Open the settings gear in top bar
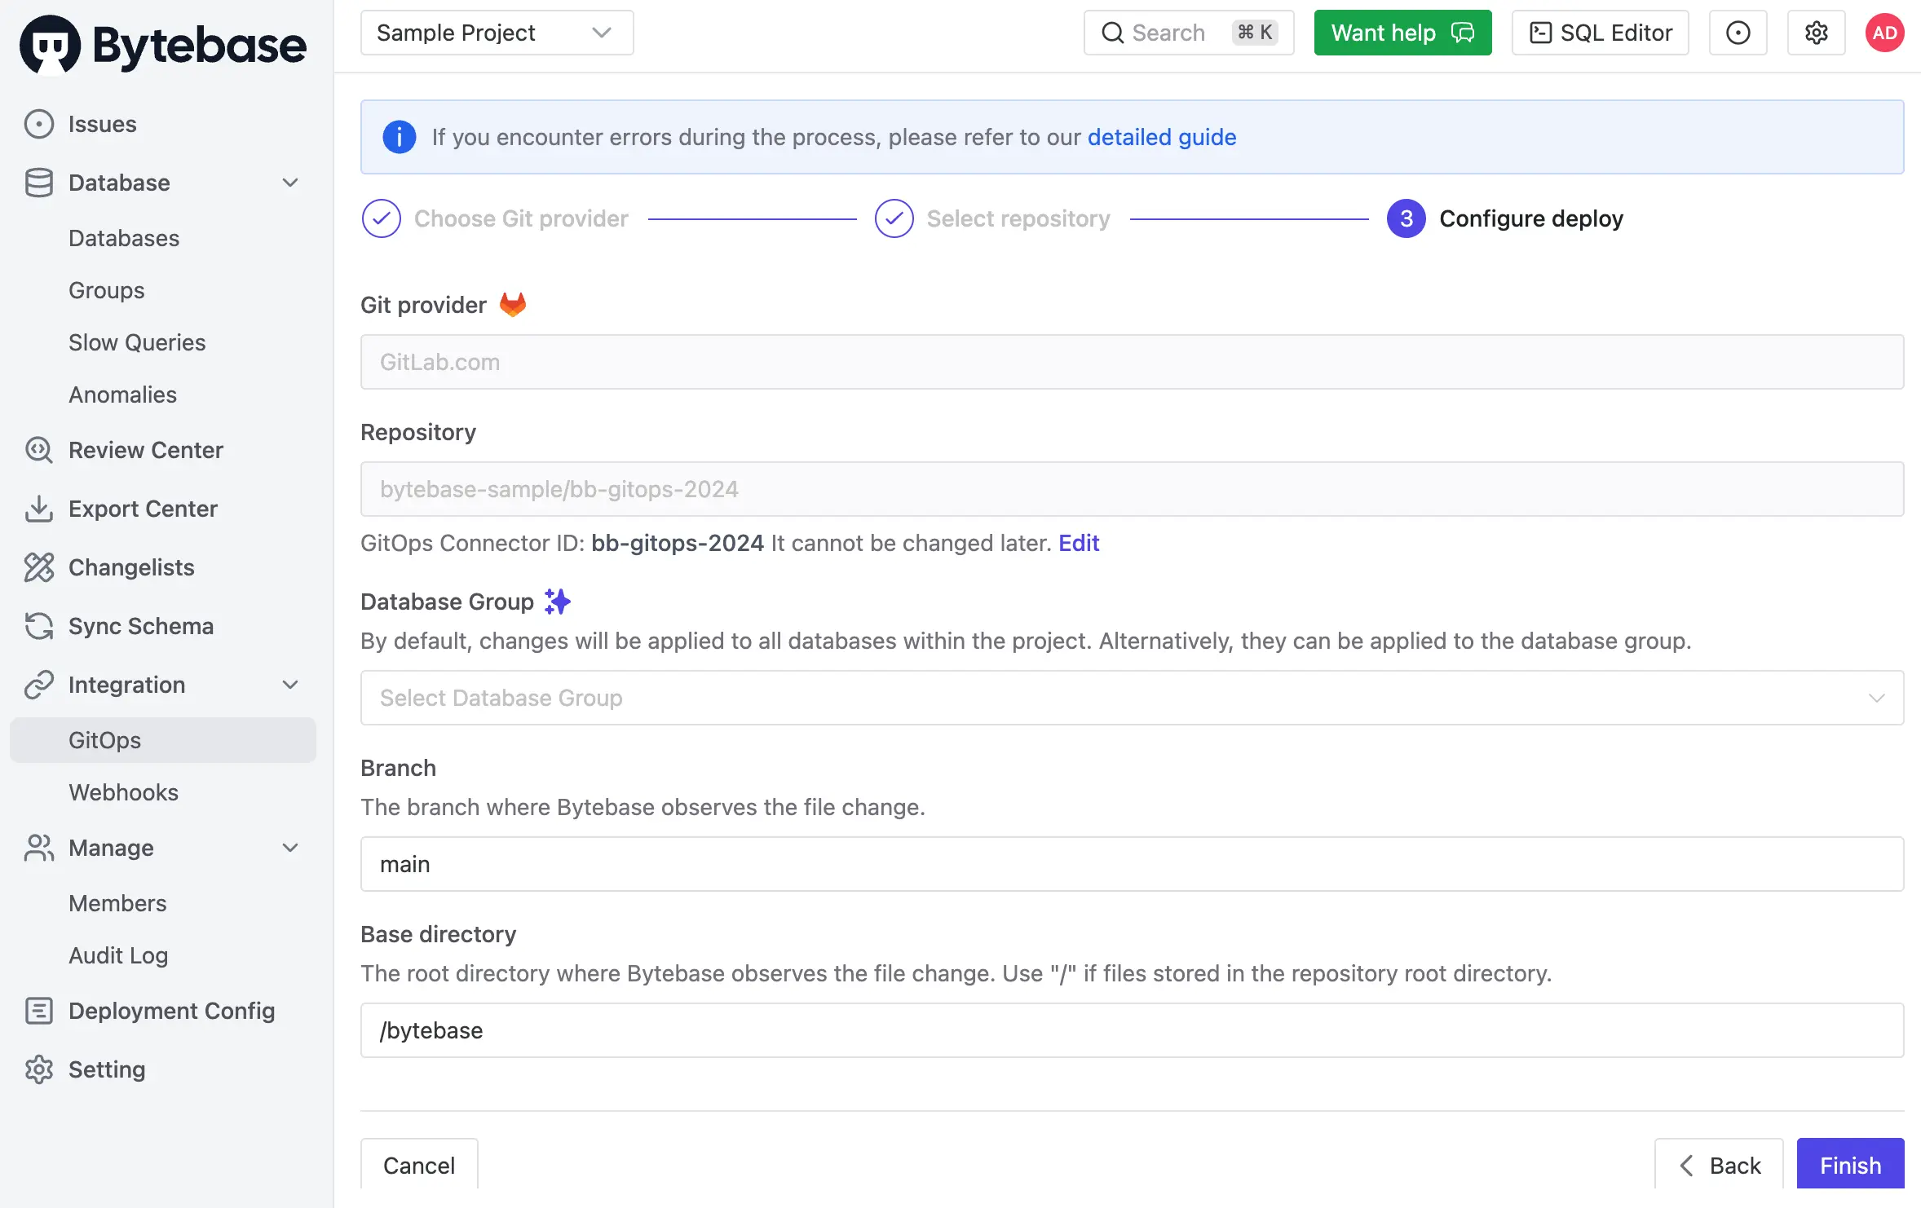Screen dimensions: 1921x1208 click(1816, 33)
